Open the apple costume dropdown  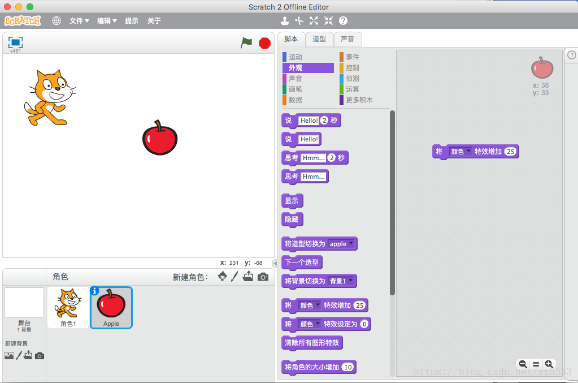pyautogui.click(x=341, y=243)
